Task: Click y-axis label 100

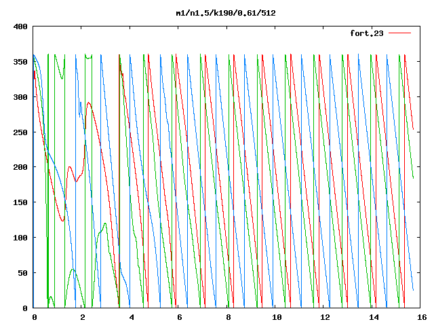Action: click(20, 237)
